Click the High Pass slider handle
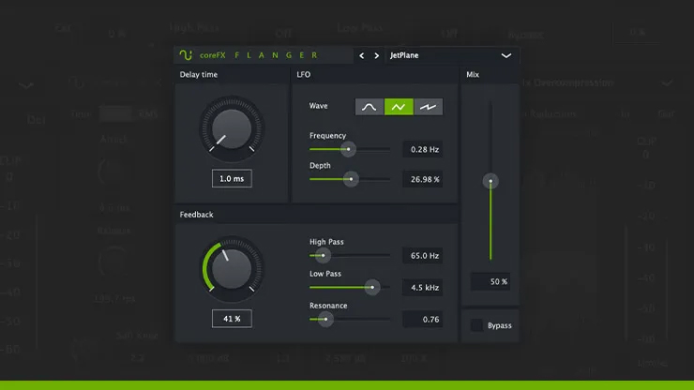 [x=324, y=255]
